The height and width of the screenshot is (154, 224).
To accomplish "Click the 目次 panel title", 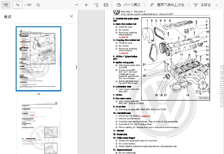I will tap(8, 17).
